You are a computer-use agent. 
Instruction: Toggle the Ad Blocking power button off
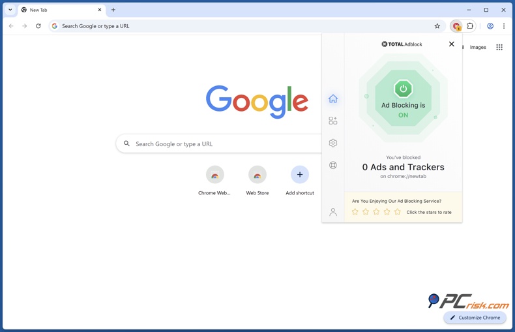[x=403, y=89]
